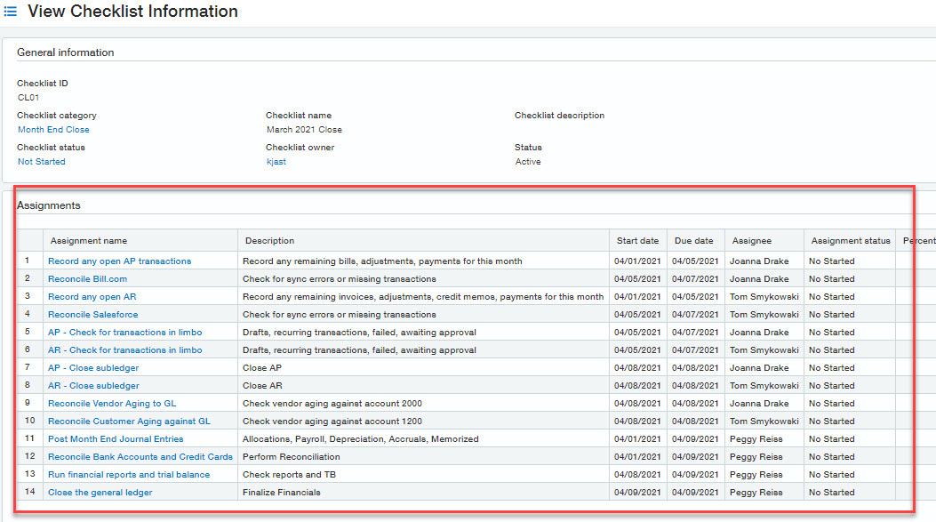
Task: Open the hamburger navigation menu icon
Action: point(11,12)
